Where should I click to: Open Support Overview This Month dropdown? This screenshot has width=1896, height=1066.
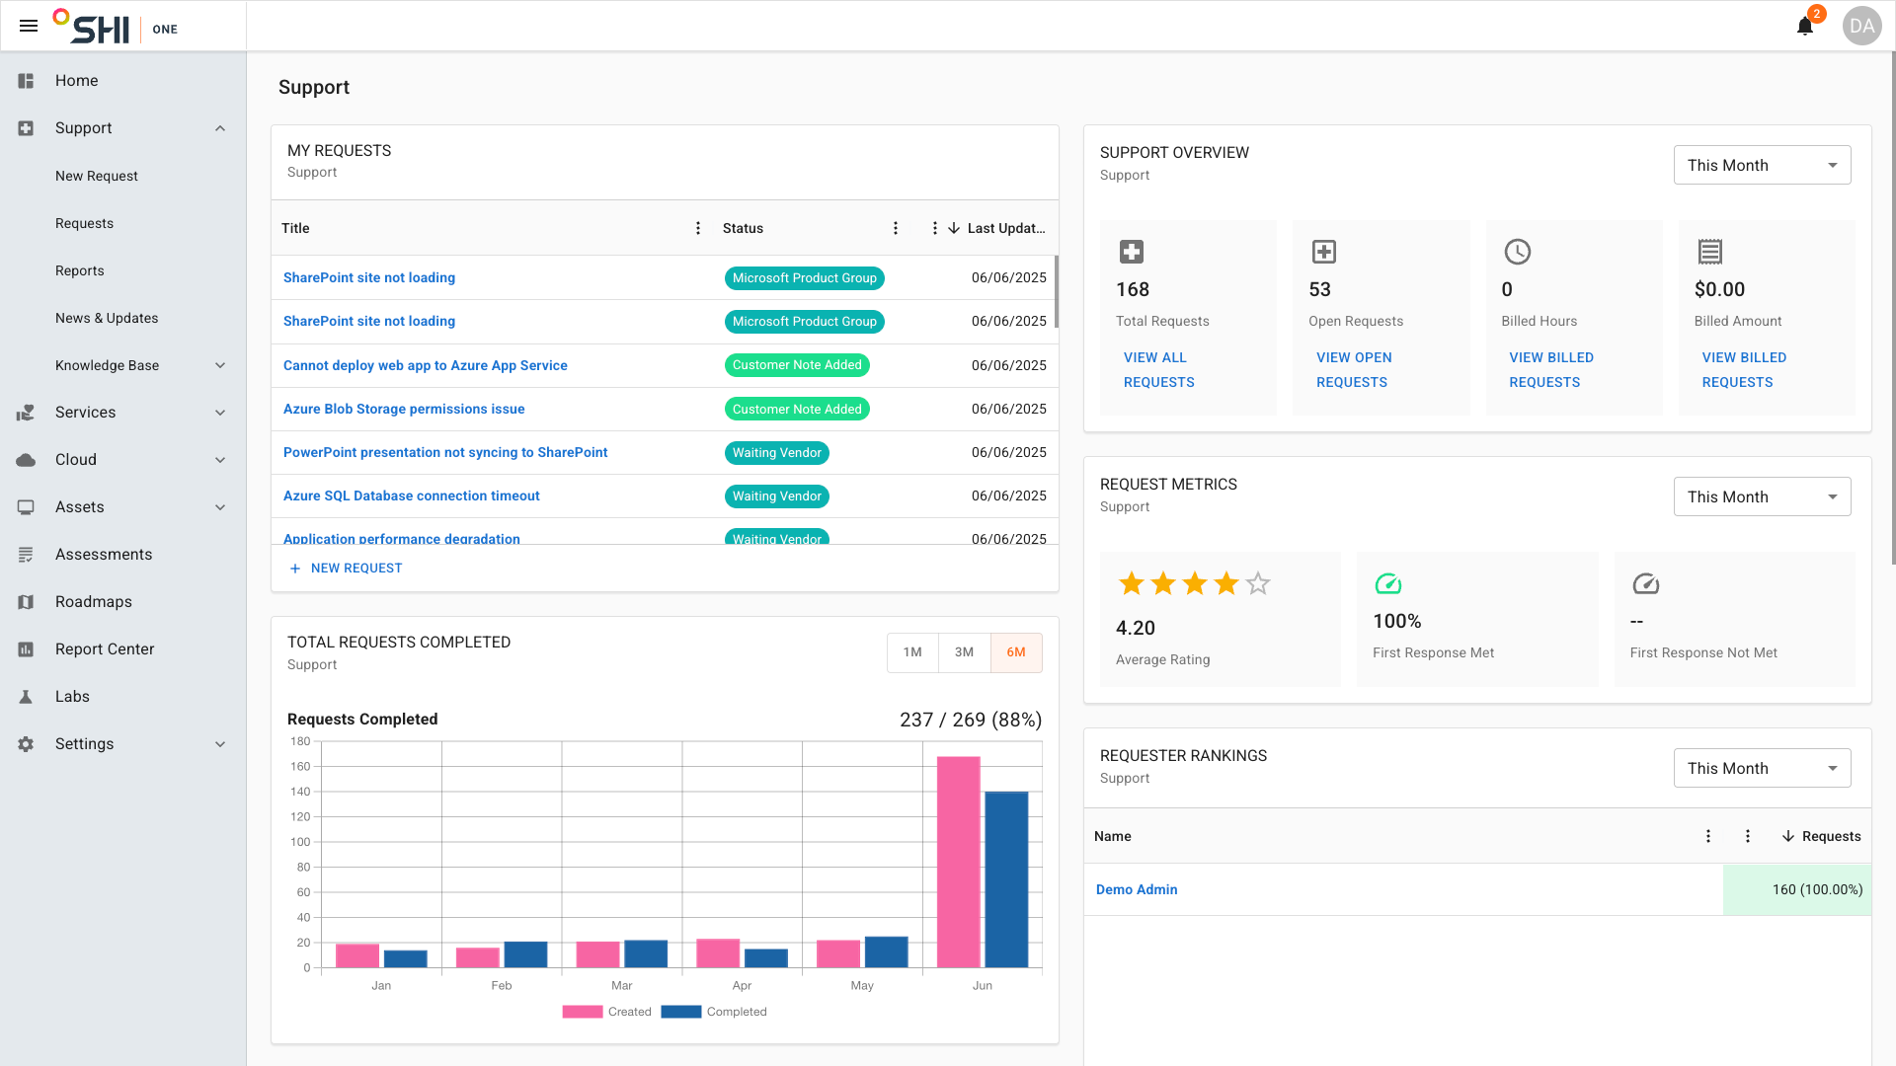pyautogui.click(x=1762, y=165)
